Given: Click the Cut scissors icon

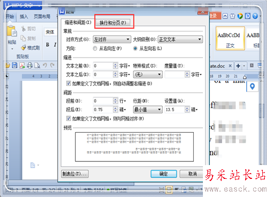Looking at the screenshot, I should point(23,29).
